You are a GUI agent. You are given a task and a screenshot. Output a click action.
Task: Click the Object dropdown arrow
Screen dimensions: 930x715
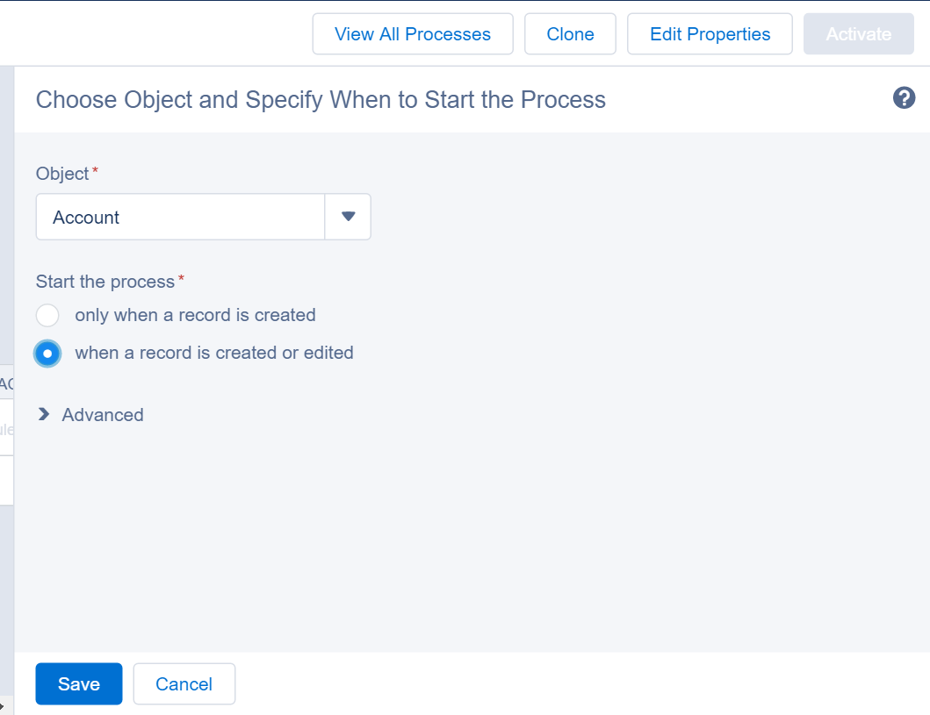(x=348, y=217)
